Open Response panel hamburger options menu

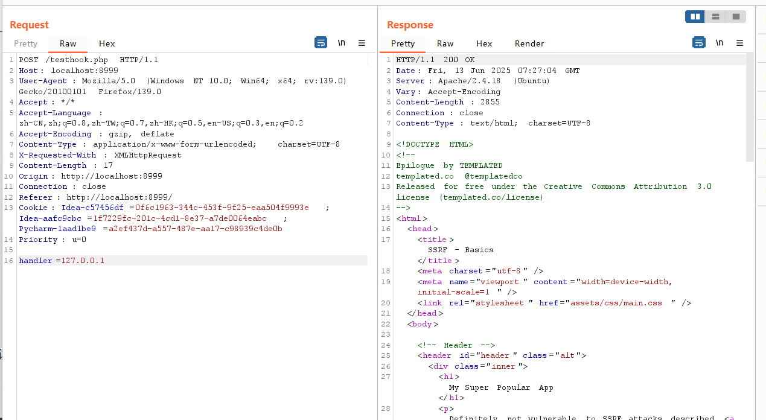coord(740,43)
